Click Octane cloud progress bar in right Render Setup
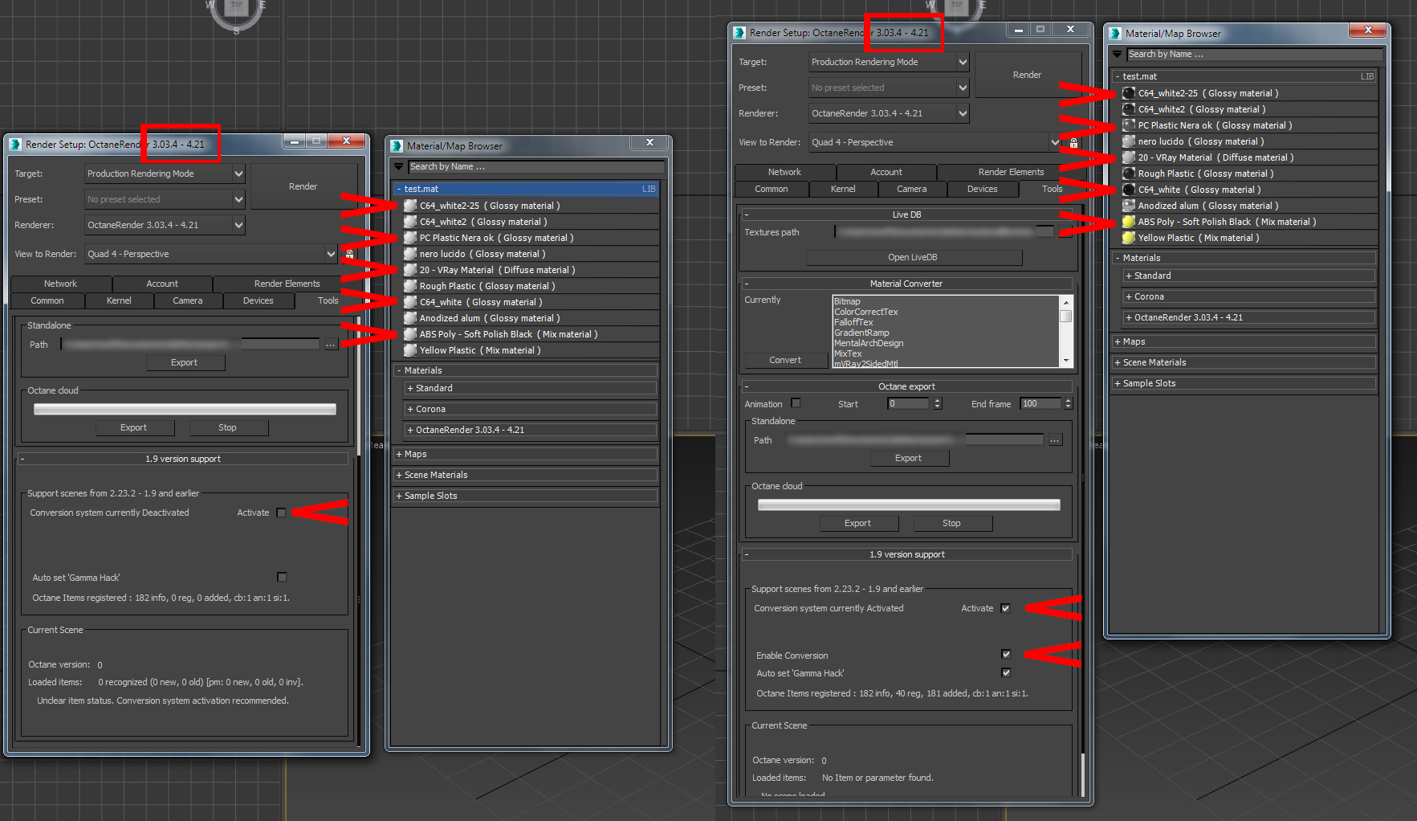Viewport: 1417px width, 821px height. click(909, 504)
